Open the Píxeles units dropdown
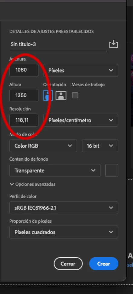This screenshot has width=133, height=294. (x=81, y=70)
